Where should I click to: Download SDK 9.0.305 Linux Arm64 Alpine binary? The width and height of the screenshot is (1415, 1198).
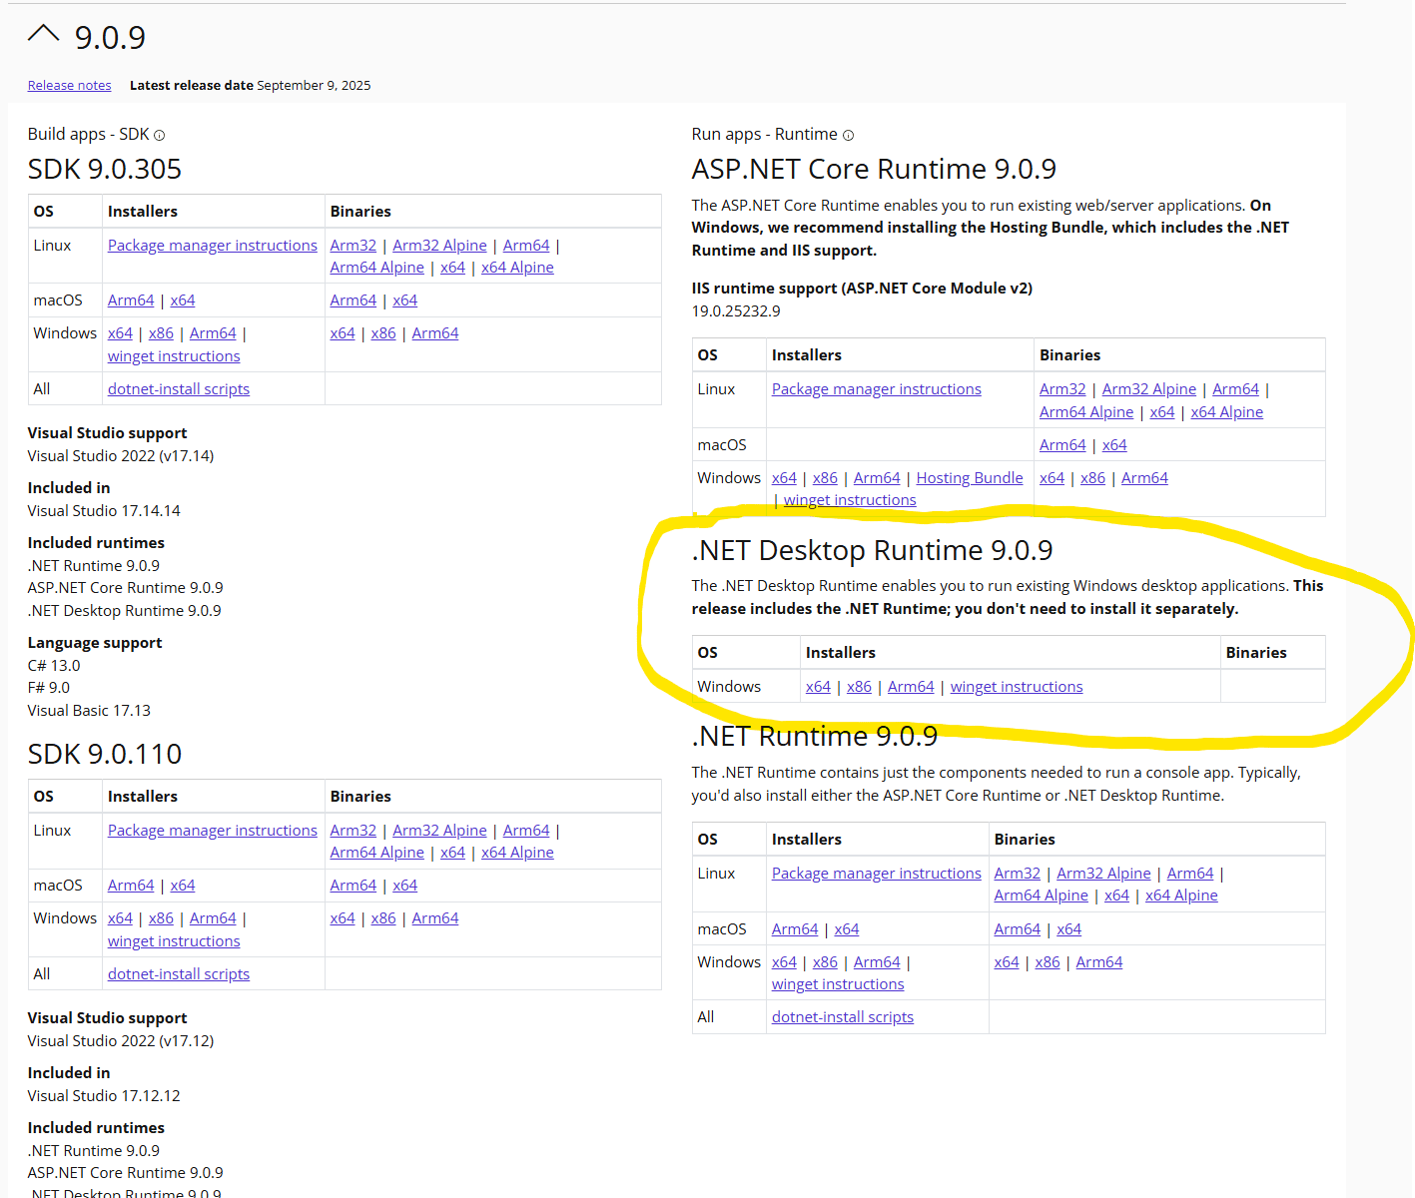[377, 268]
